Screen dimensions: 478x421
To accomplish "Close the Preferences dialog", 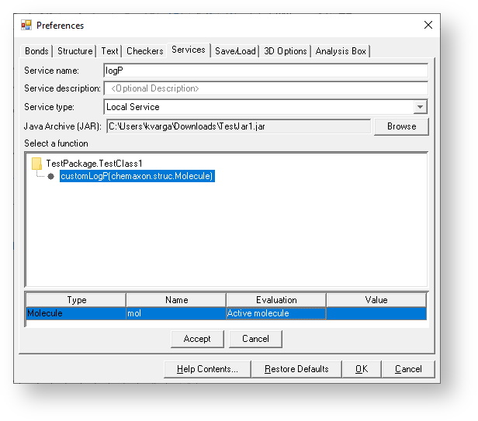I will (x=428, y=25).
